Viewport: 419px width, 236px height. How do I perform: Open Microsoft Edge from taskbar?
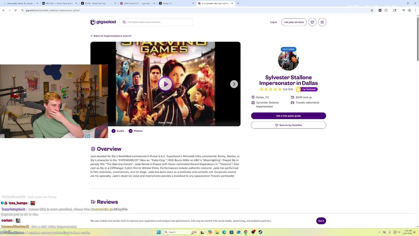224,232
